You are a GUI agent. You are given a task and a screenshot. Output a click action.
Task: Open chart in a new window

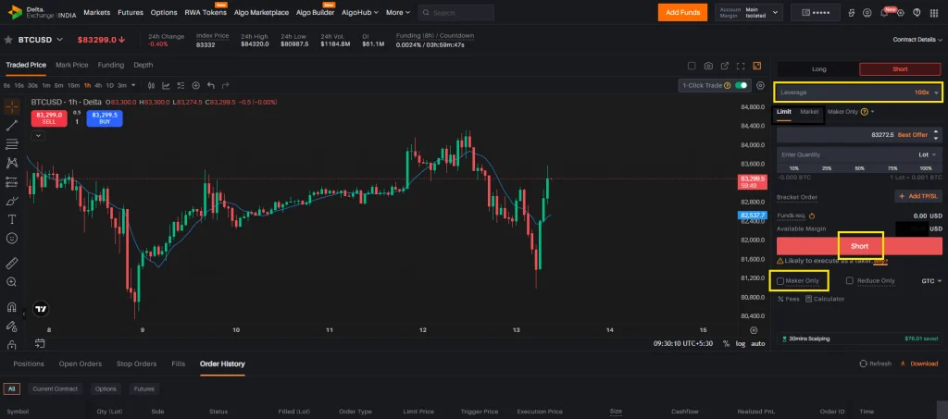[724, 66]
